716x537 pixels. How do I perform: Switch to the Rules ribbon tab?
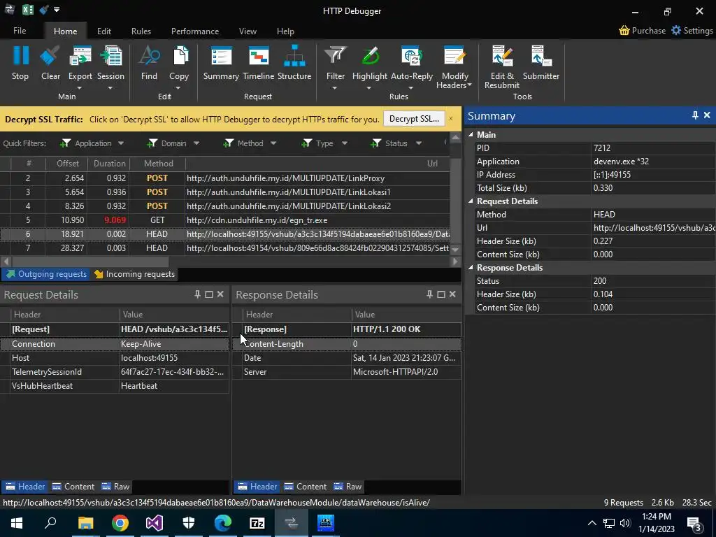point(141,31)
